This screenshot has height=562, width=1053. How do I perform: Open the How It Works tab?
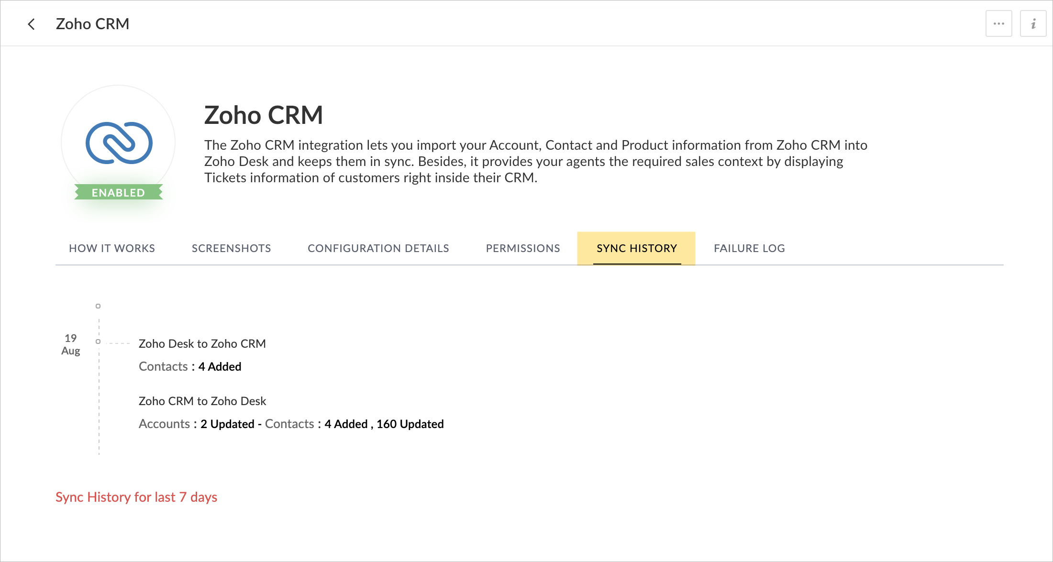[112, 248]
